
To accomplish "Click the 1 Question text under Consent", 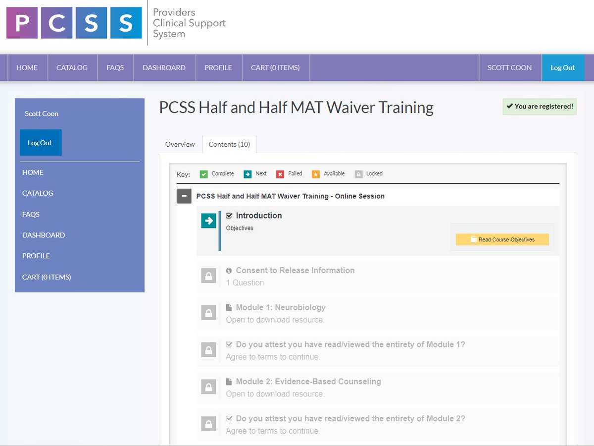I will point(245,283).
